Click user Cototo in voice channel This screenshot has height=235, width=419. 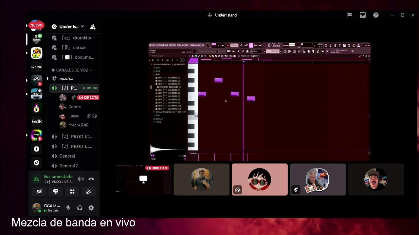tap(75, 107)
